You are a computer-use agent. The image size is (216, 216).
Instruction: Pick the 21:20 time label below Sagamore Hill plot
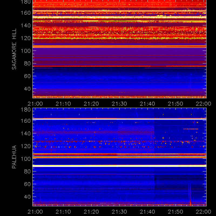coord(91,104)
